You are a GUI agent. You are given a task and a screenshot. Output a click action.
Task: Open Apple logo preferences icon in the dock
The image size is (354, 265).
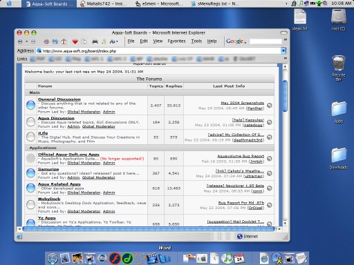[202, 258]
